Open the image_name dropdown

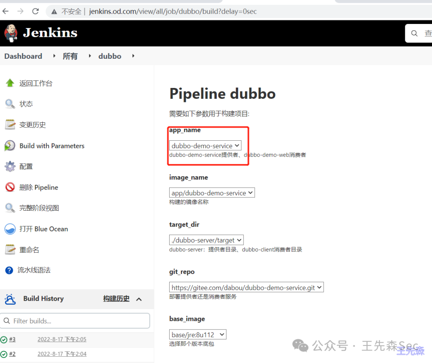pyautogui.click(x=212, y=193)
